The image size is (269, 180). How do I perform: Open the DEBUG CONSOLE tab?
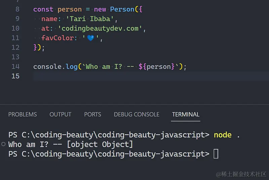tap(137, 115)
